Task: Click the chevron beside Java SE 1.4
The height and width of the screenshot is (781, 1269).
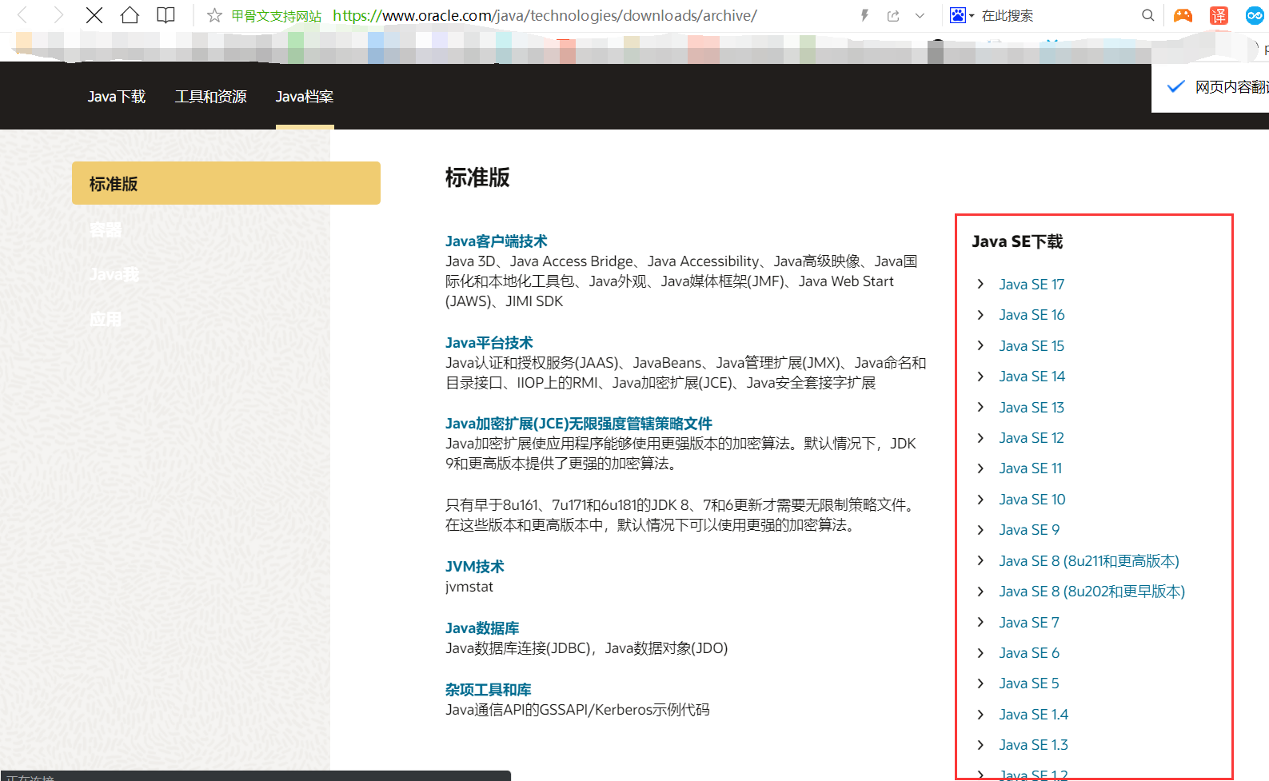Action: [980, 714]
